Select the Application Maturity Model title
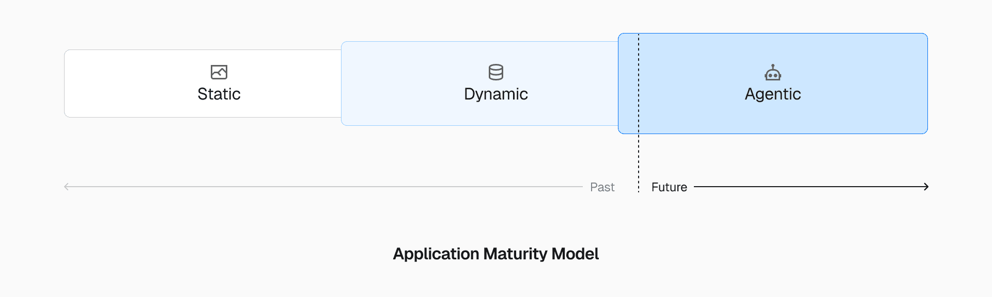The image size is (992, 297). pos(496,254)
